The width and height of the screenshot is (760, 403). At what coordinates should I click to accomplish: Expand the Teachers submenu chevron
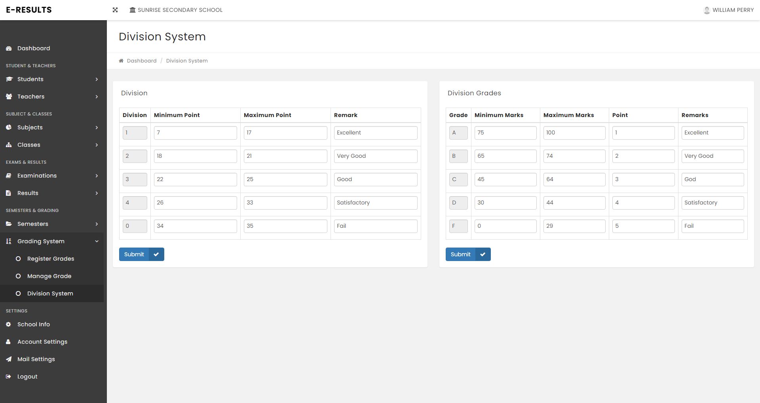pyautogui.click(x=97, y=96)
